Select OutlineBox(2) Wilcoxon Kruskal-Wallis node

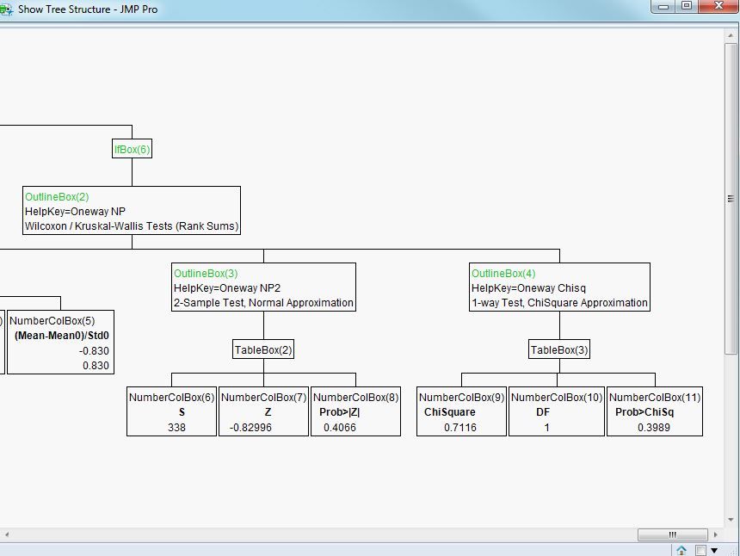[132, 211]
